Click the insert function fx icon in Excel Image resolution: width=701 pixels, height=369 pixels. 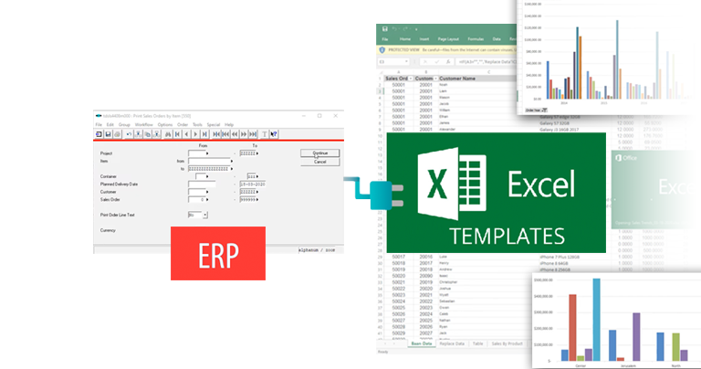click(448, 62)
